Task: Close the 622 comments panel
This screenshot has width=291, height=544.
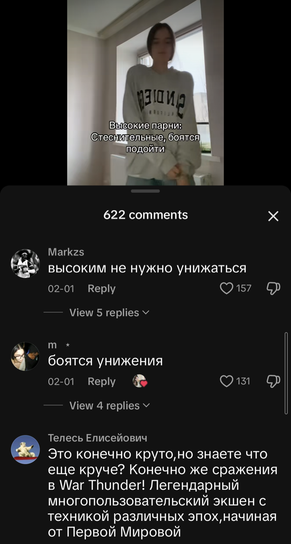Action: tap(273, 216)
